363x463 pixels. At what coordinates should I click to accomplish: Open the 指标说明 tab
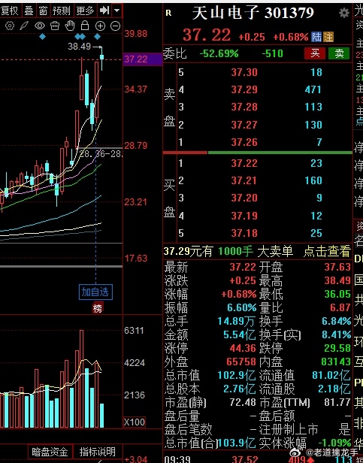click(98, 452)
